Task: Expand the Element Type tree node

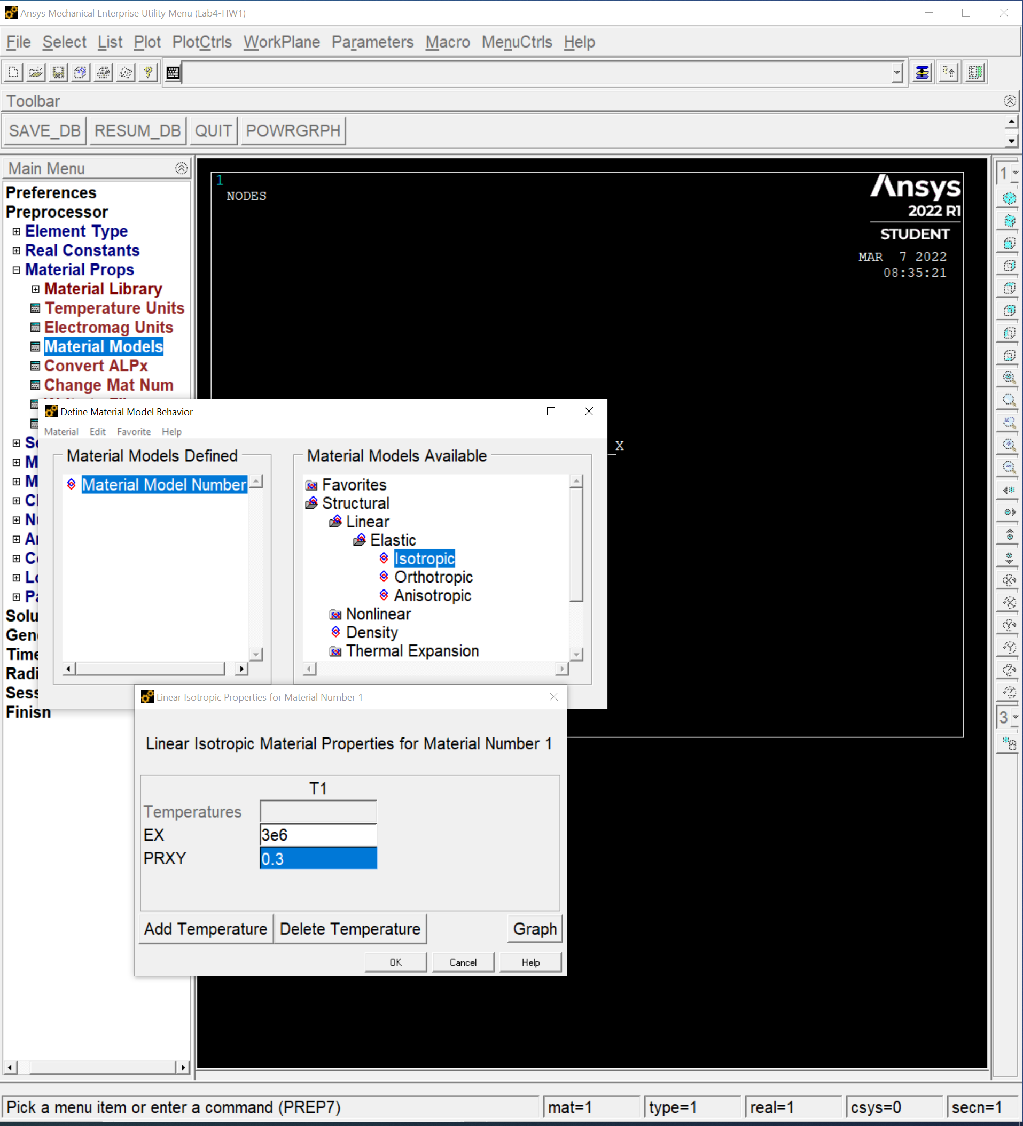Action: [x=16, y=231]
